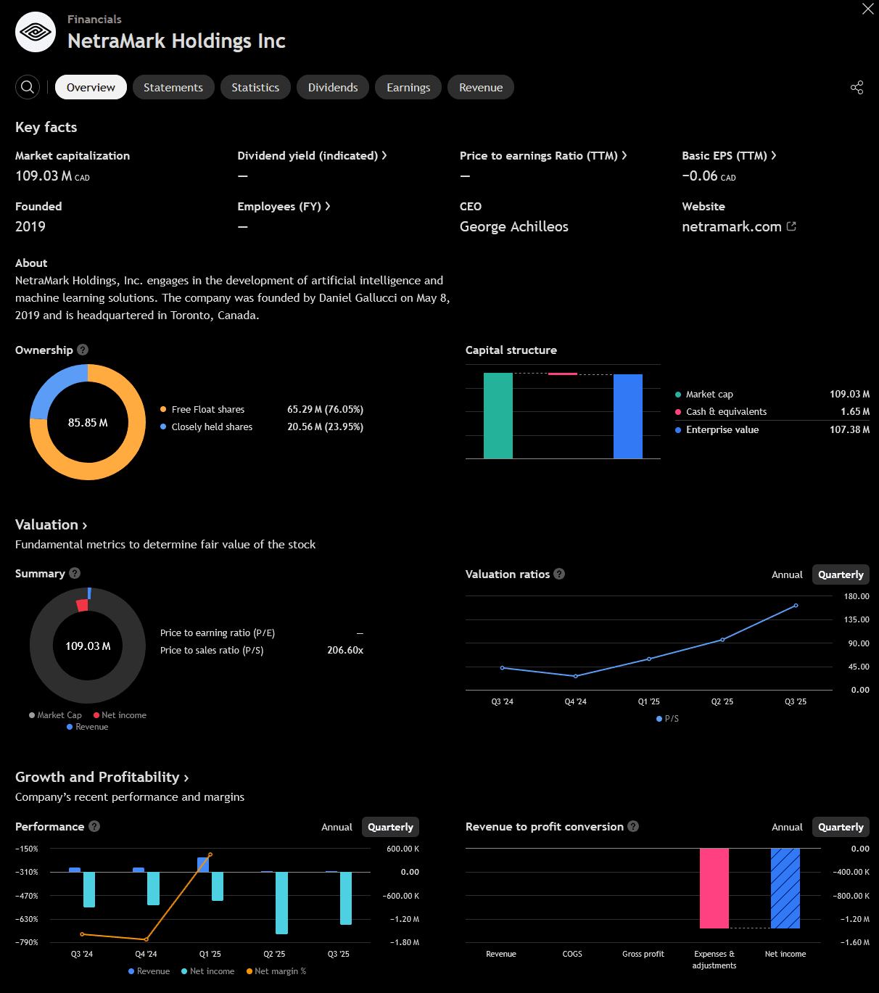Set Performance chart to Quarterly
Image resolution: width=879 pixels, height=993 pixels.
390,827
